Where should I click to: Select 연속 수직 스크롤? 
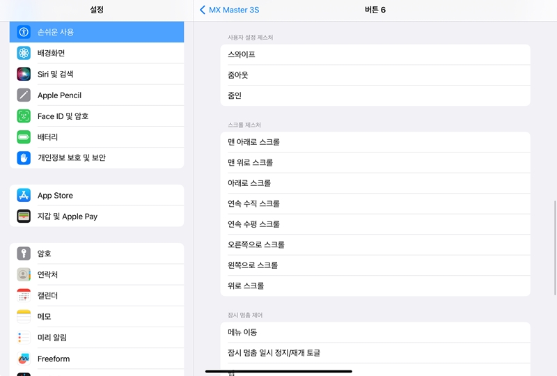pyautogui.click(x=375, y=203)
